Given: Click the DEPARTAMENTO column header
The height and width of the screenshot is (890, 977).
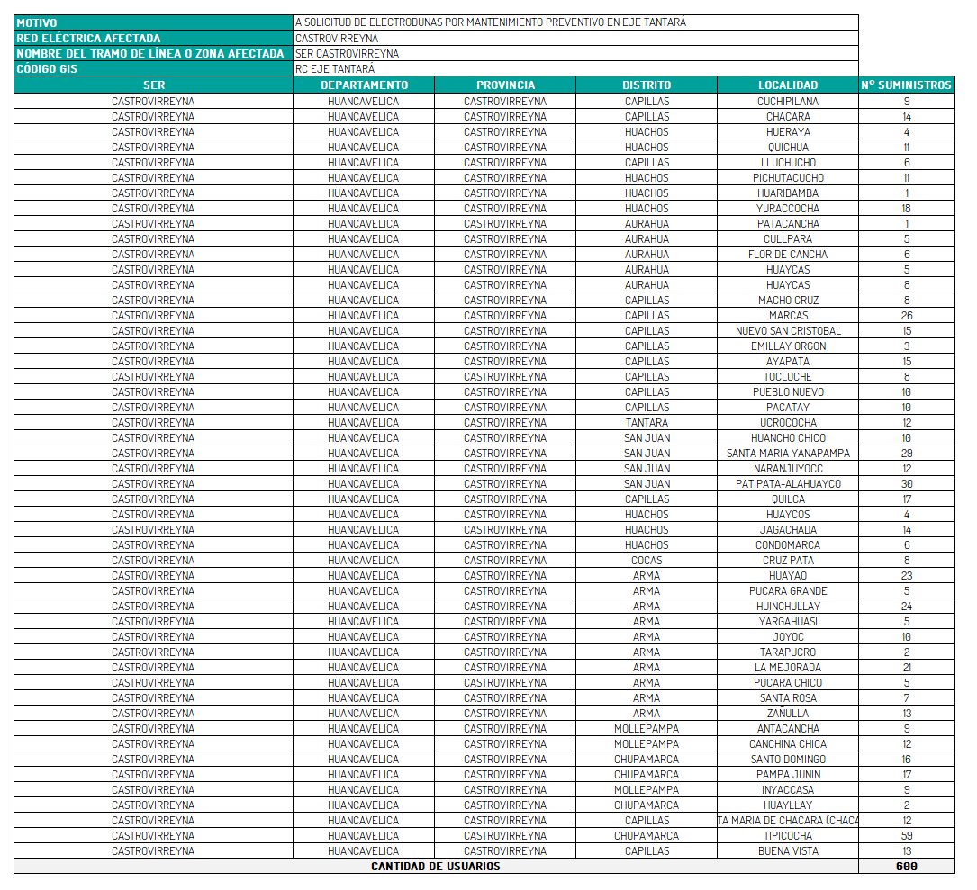Looking at the screenshot, I should [x=364, y=85].
